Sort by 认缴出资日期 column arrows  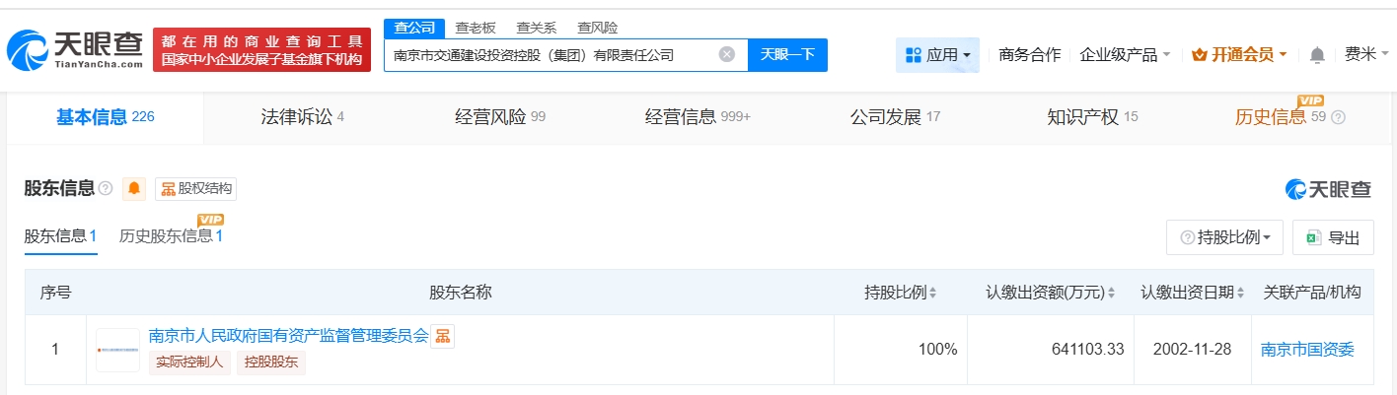pyautogui.click(x=1239, y=293)
